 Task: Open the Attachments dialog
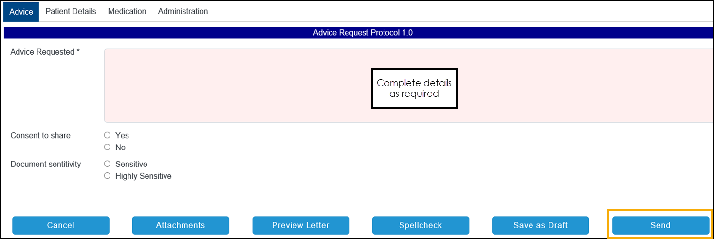[181, 225]
